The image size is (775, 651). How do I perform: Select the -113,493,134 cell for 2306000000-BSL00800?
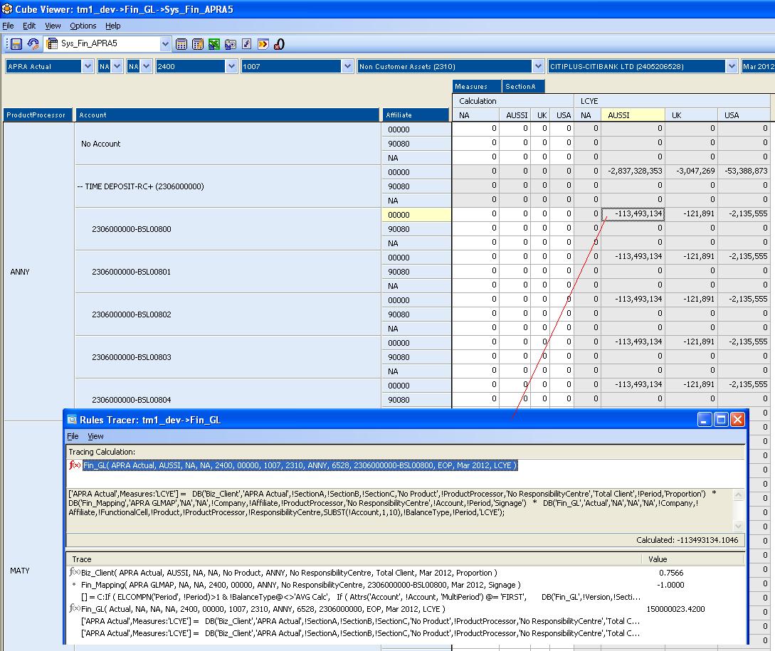click(x=633, y=213)
